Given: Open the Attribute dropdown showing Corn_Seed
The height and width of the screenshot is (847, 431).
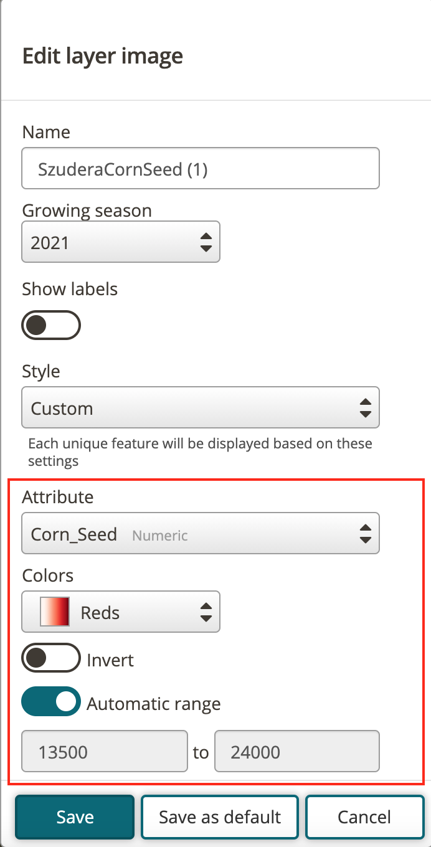Looking at the screenshot, I should coord(201,533).
